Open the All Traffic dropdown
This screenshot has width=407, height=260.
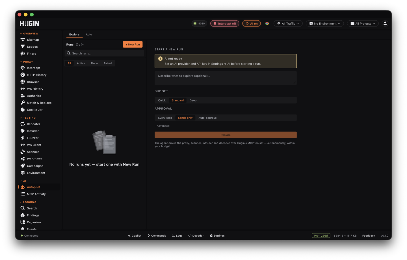point(288,23)
